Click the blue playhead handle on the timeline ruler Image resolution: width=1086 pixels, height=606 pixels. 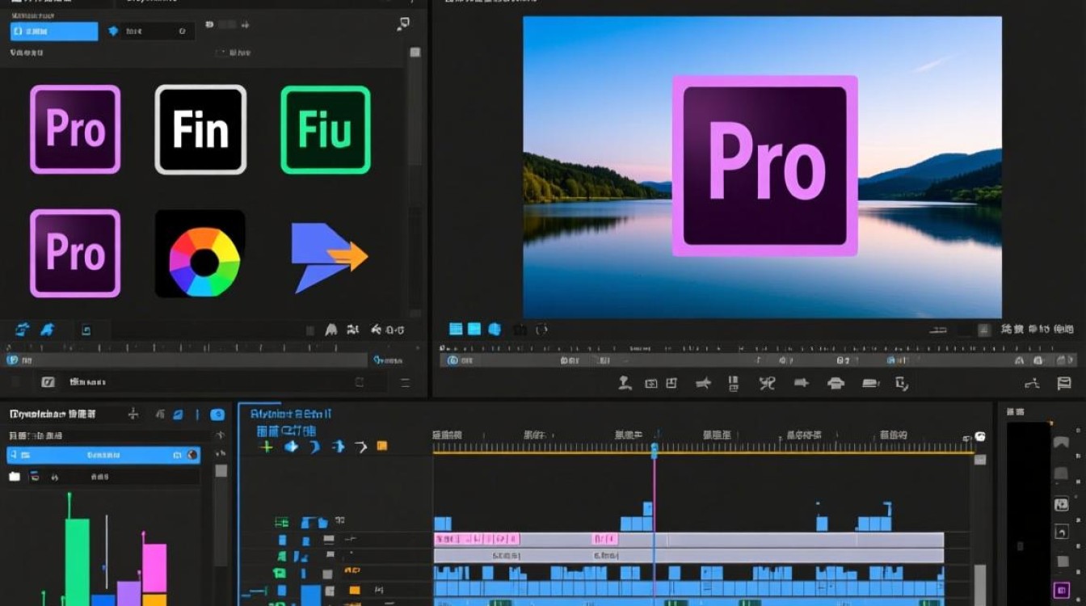pos(655,449)
